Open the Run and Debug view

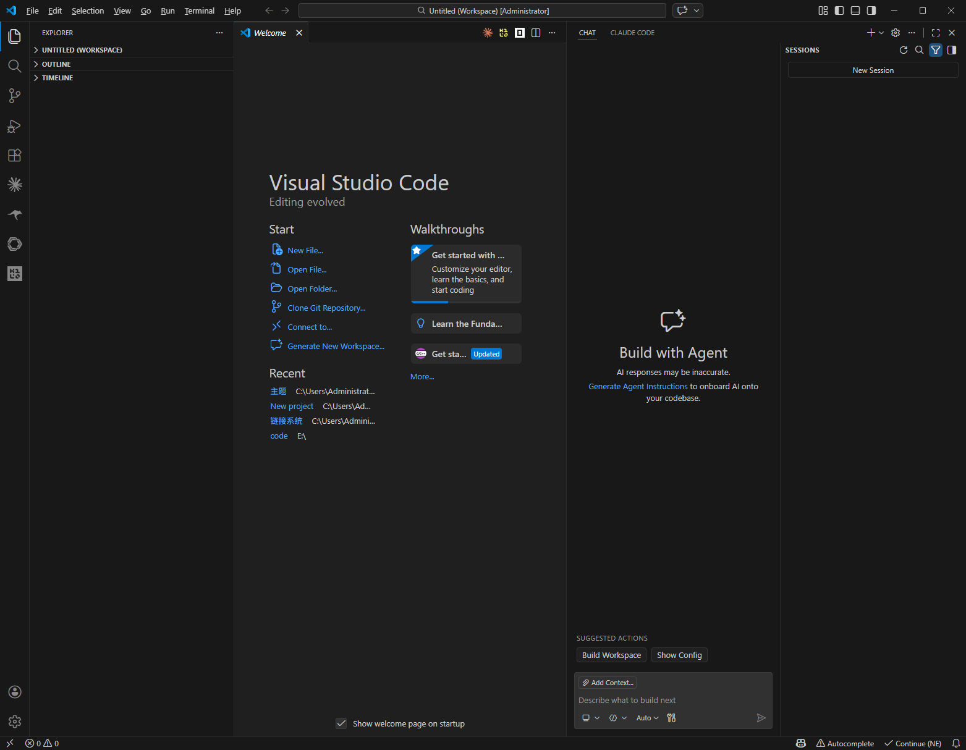pos(15,125)
